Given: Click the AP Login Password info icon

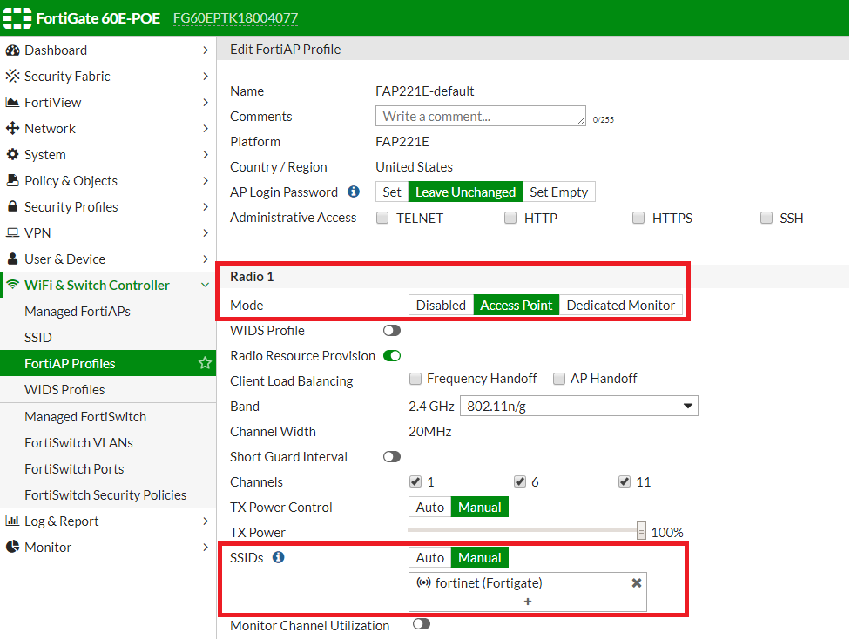Looking at the screenshot, I should [x=354, y=192].
